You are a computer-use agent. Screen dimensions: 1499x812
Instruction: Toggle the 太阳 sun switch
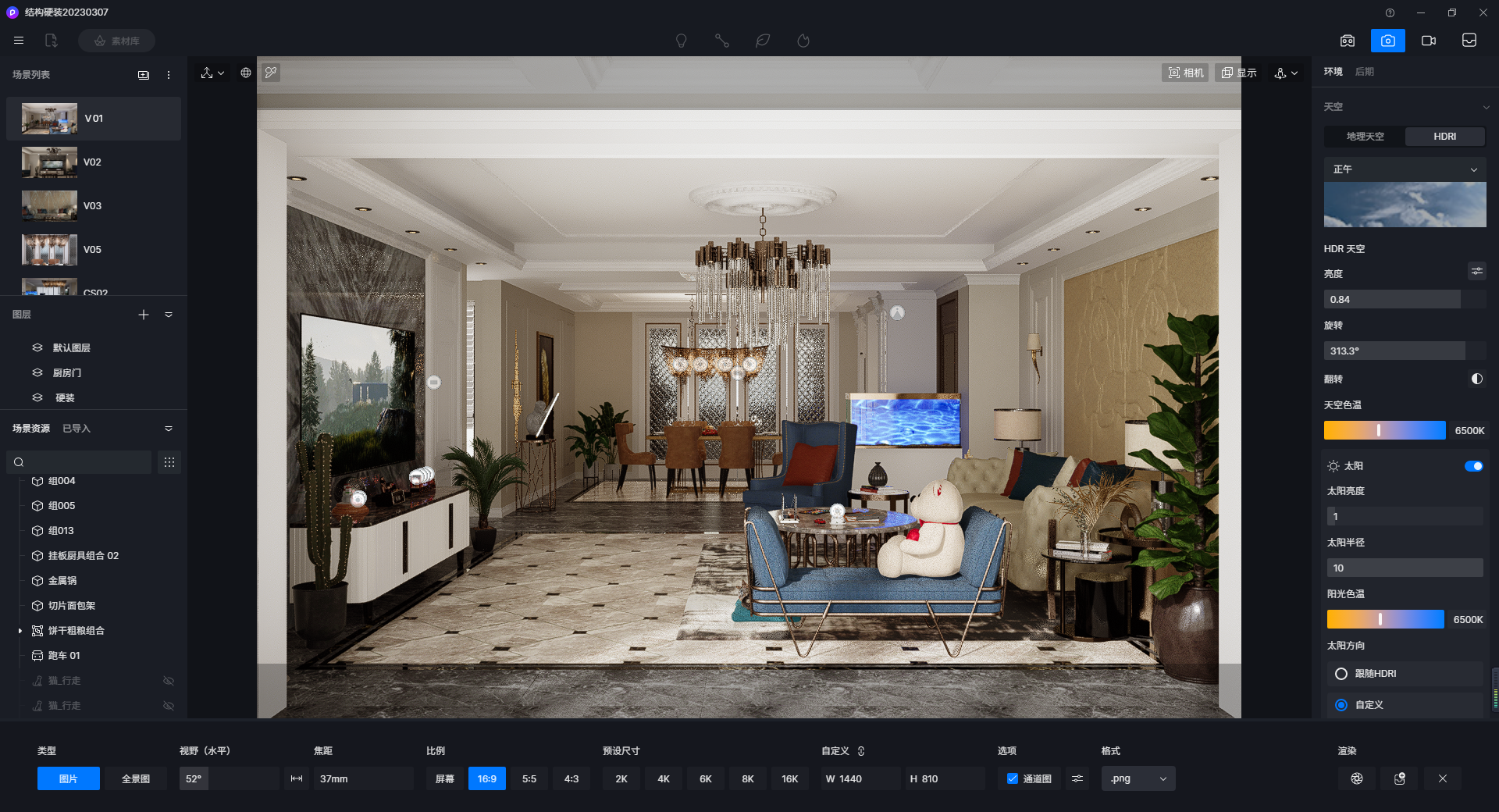pyautogui.click(x=1473, y=466)
